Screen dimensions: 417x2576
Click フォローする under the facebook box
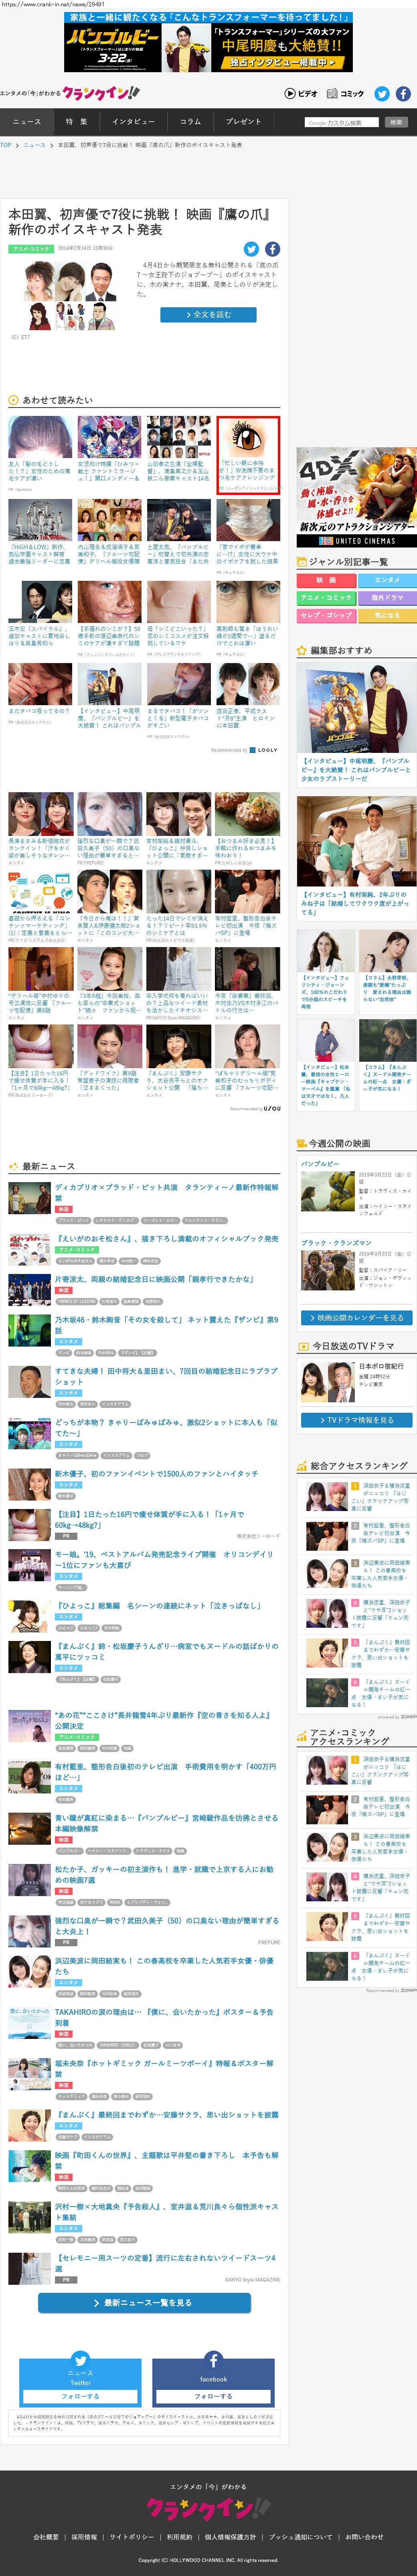(213, 2396)
